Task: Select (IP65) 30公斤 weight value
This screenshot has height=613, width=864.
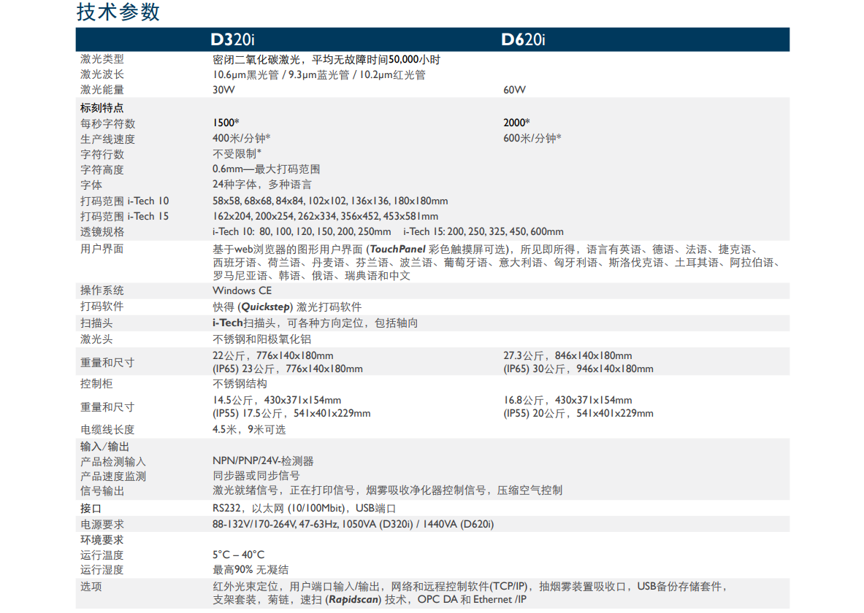Action: (578, 369)
